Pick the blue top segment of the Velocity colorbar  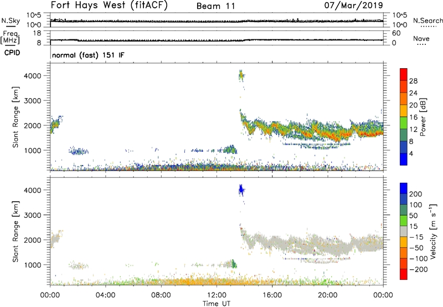pyautogui.click(x=404, y=188)
